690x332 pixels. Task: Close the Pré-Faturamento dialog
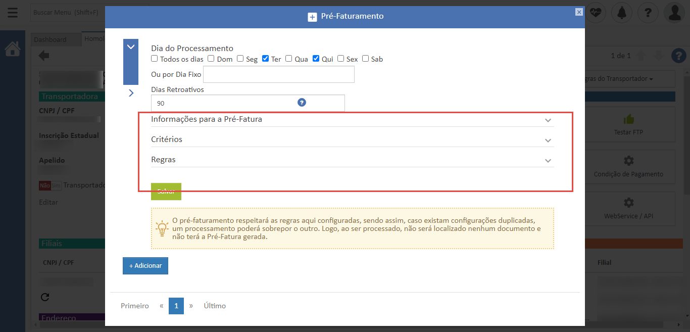click(579, 12)
